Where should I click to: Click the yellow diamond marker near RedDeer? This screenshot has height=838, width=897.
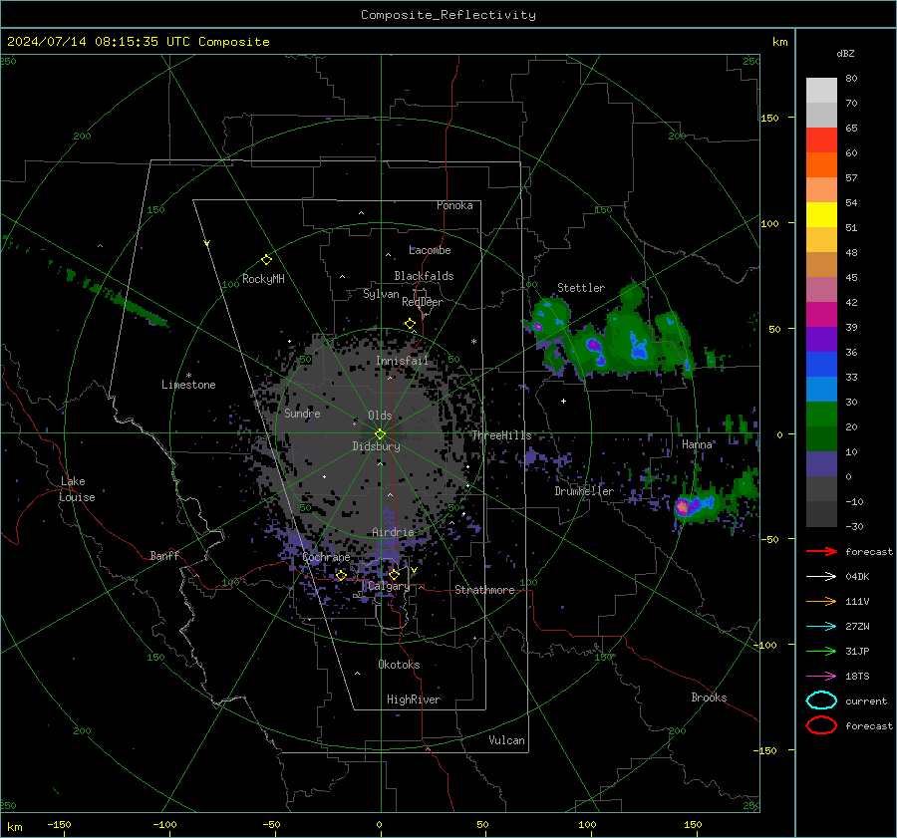pos(410,324)
